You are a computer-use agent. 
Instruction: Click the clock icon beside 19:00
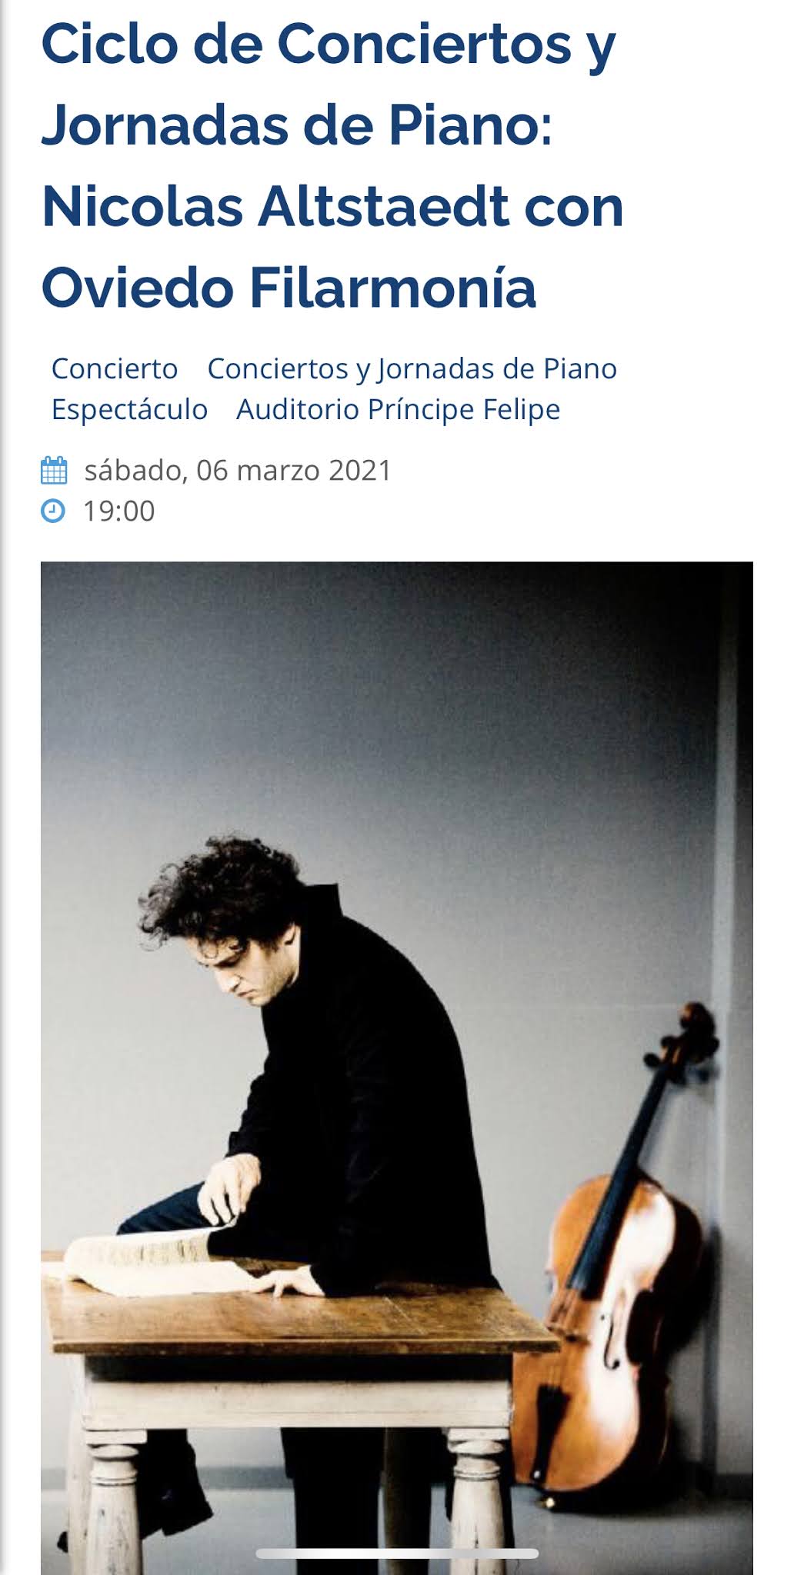pos(53,511)
